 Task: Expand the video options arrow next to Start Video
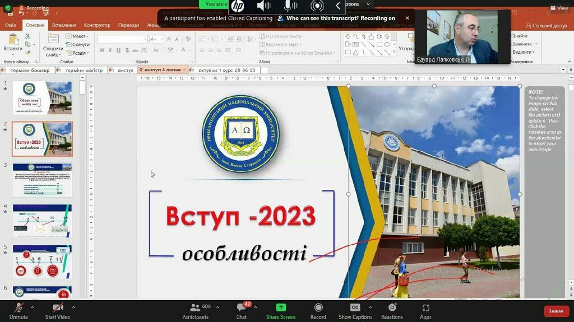point(73,307)
